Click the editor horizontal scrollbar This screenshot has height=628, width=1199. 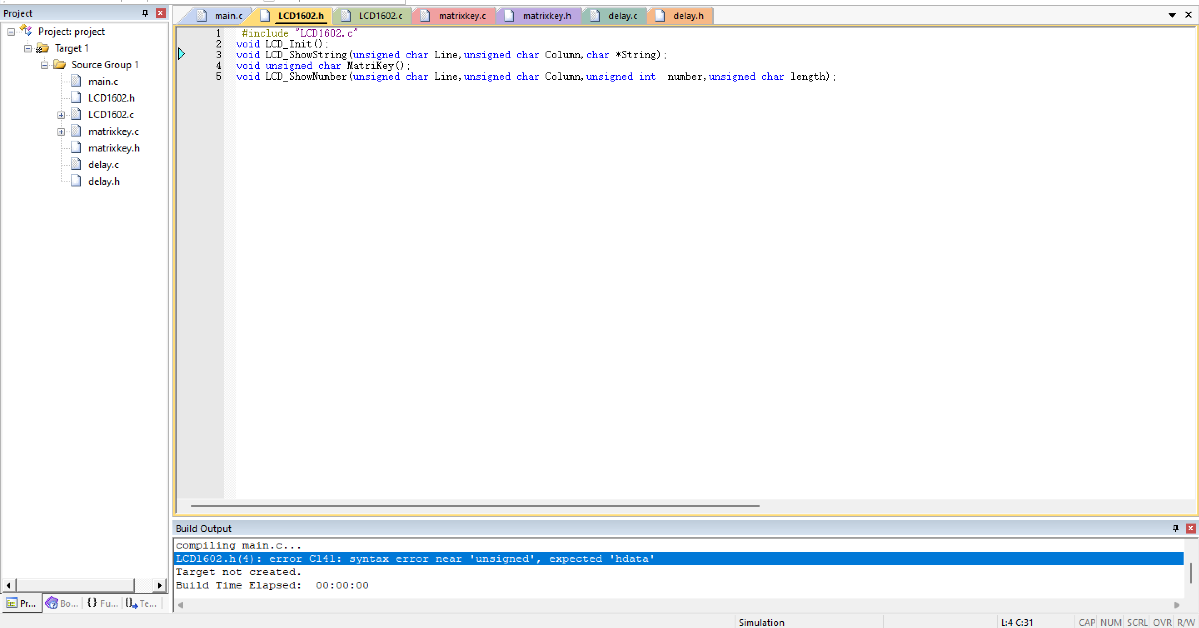(475, 506)
